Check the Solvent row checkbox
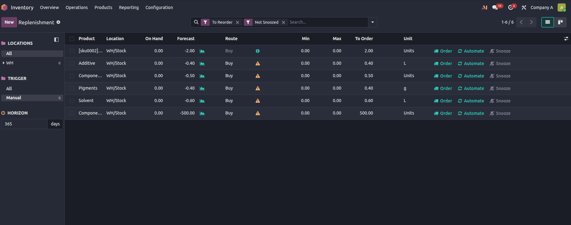The width and height of the screenshot is (571, 225). [72, 101]
